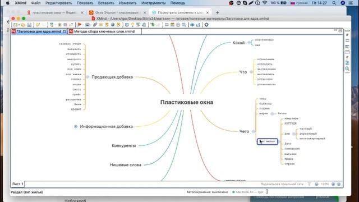Click the search icon in right sidebar
This screenshot has height=202, width=359.
click(x=347, y=68)
